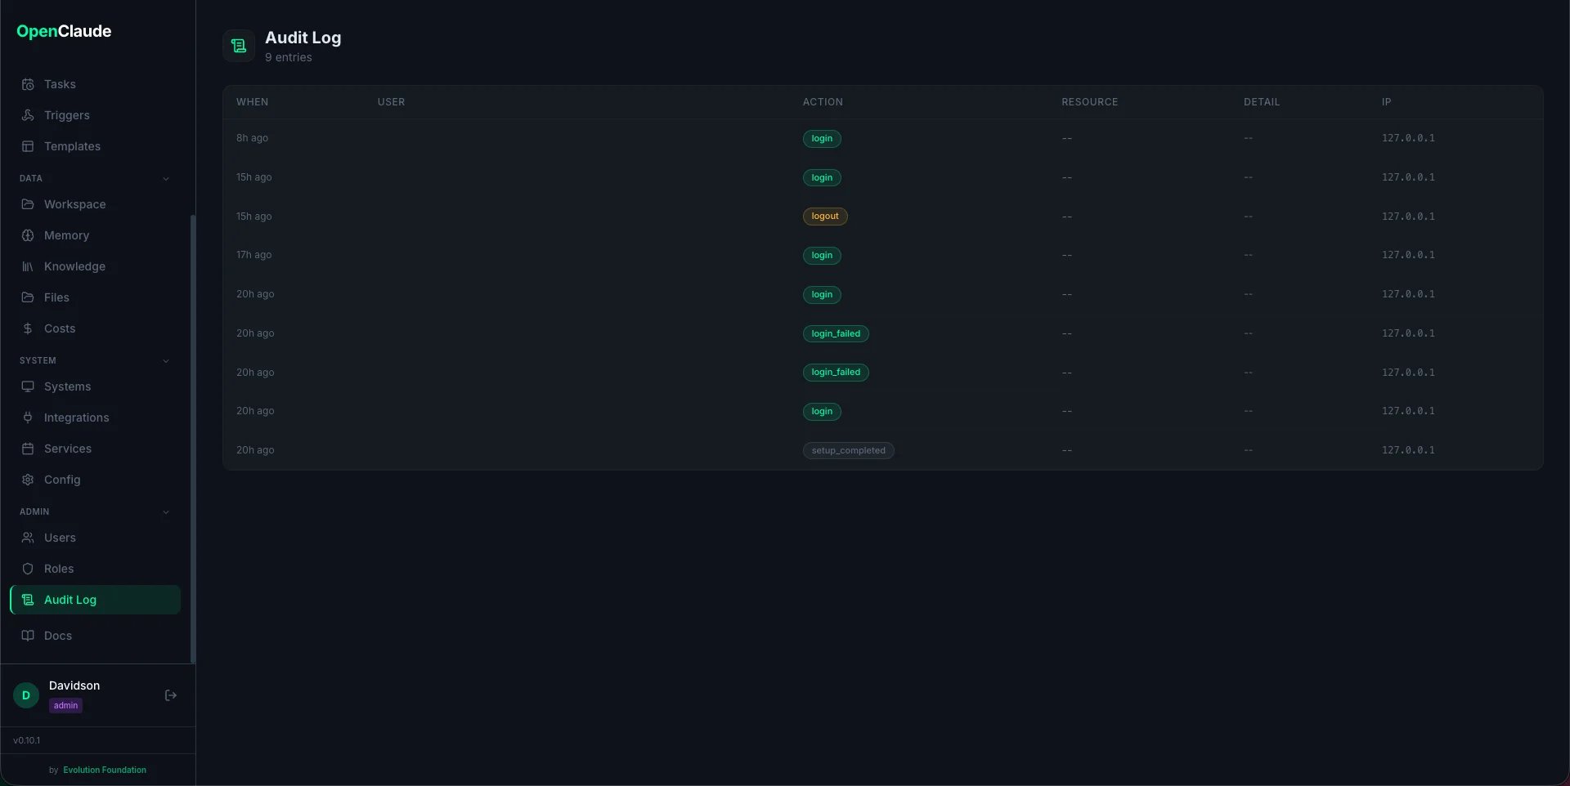
Task: Collapse the DATA section chevron
Action: 166,179
